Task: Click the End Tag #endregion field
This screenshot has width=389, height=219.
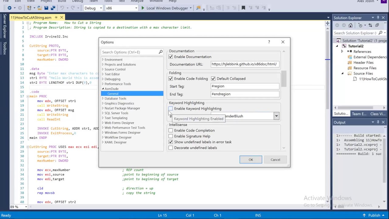Action: click(245, 94)
